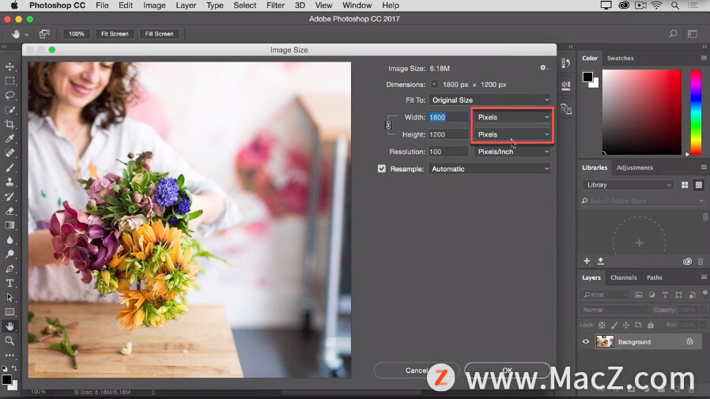Switch Libraries panel to list view
Image resolution: width=710 pixels, height=399 pixels.
point(699,185)
